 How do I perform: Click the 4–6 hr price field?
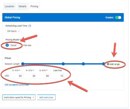coord(30,76)
